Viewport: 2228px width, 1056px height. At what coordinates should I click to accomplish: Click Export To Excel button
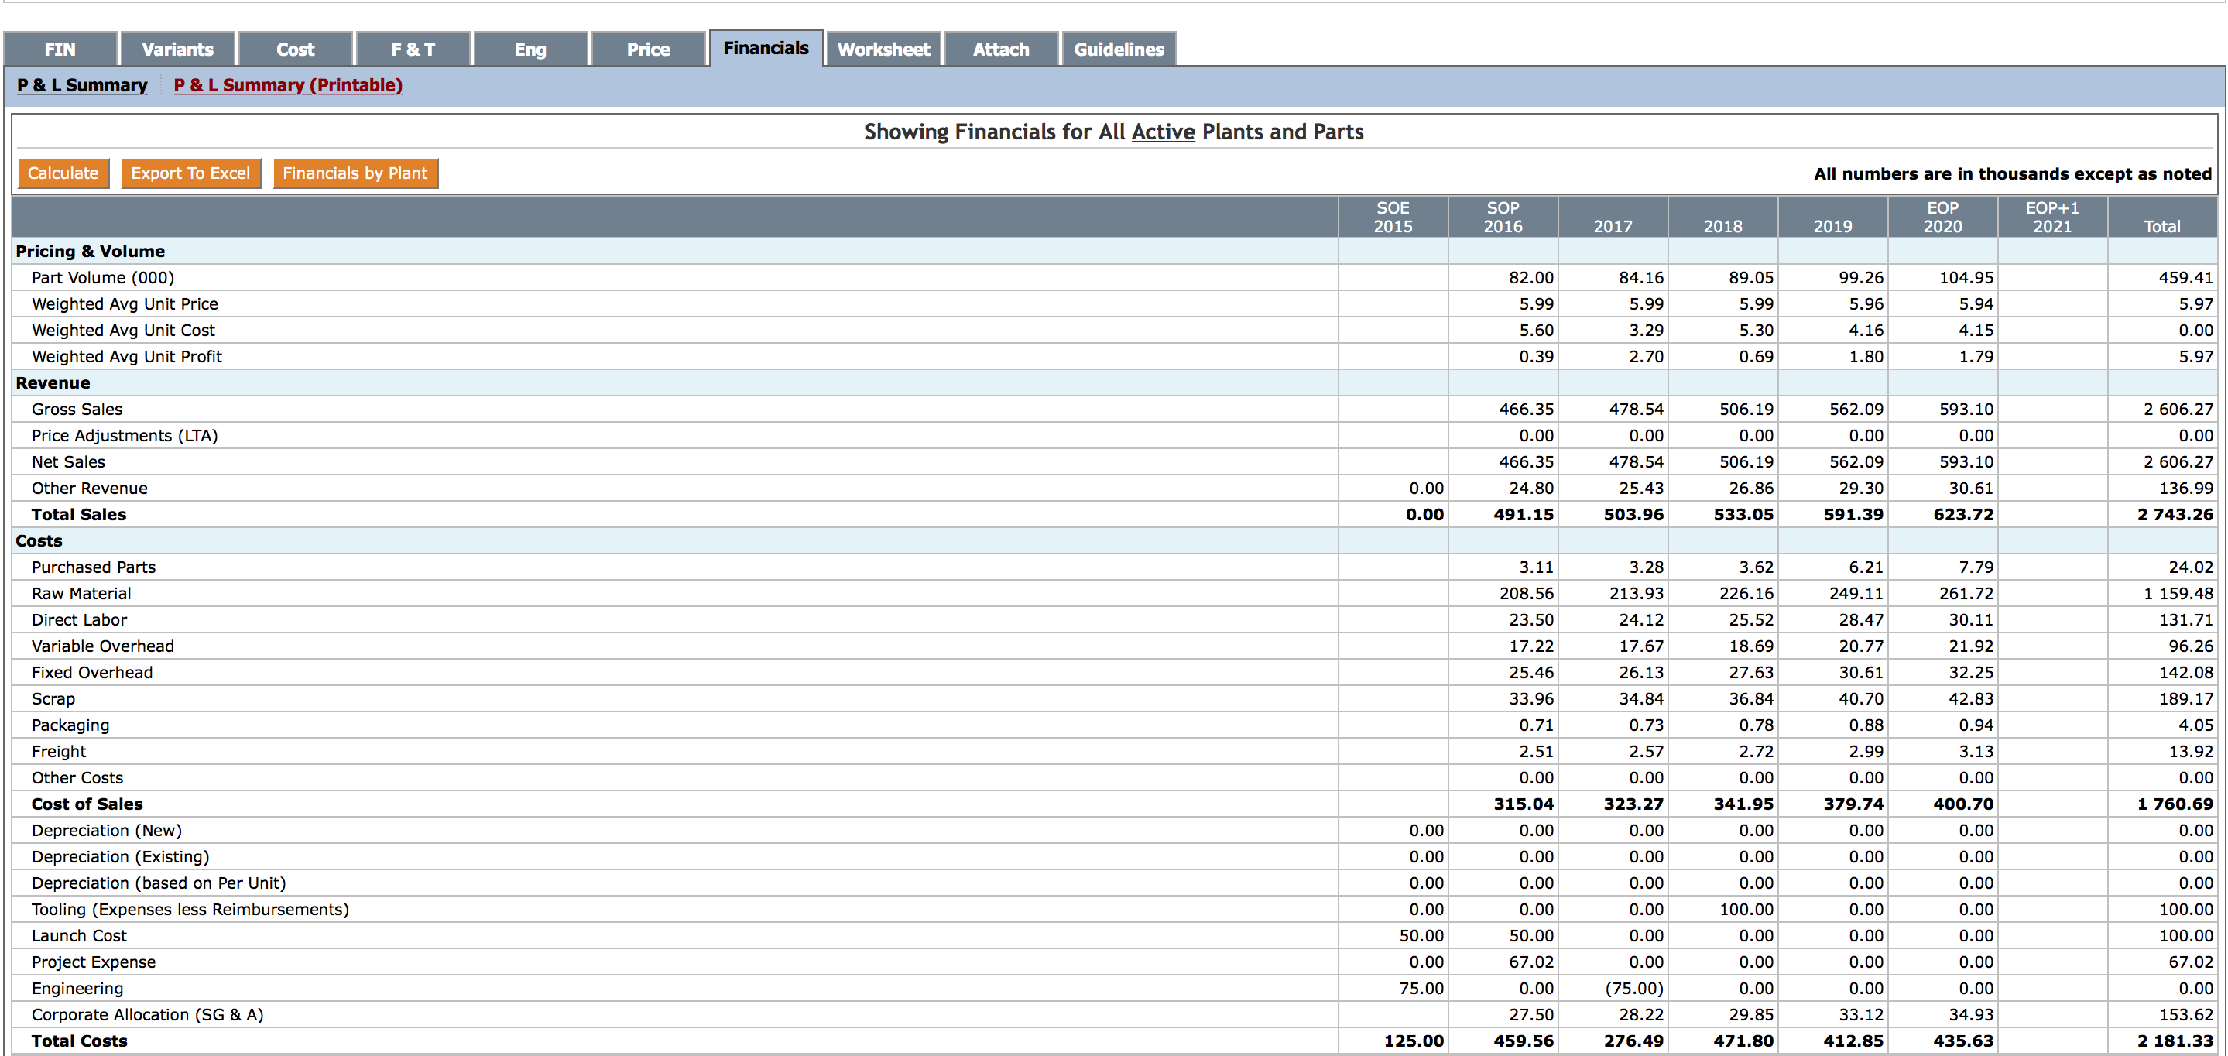(190, 173)
